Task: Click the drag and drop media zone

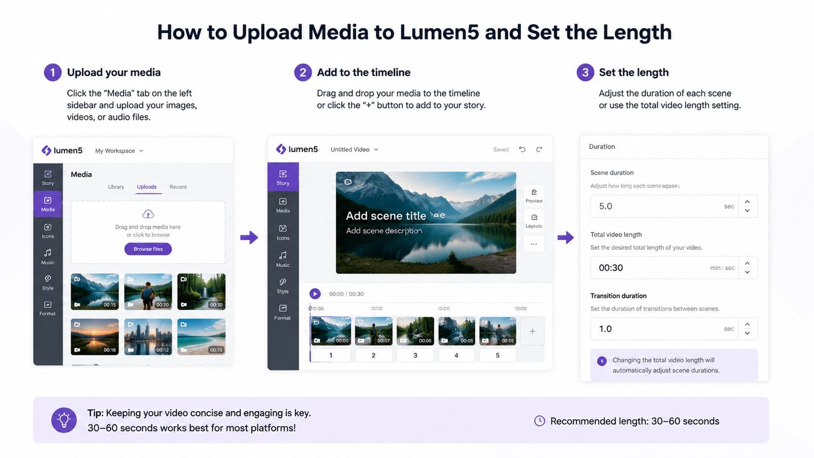Action: (148, 232)
